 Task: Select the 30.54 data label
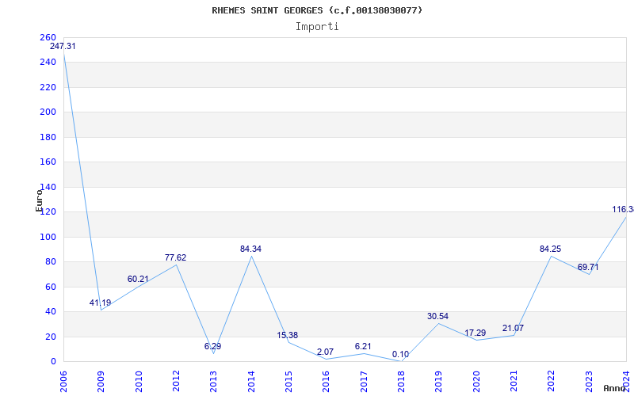pyautogui.click(x=437, y=317)
